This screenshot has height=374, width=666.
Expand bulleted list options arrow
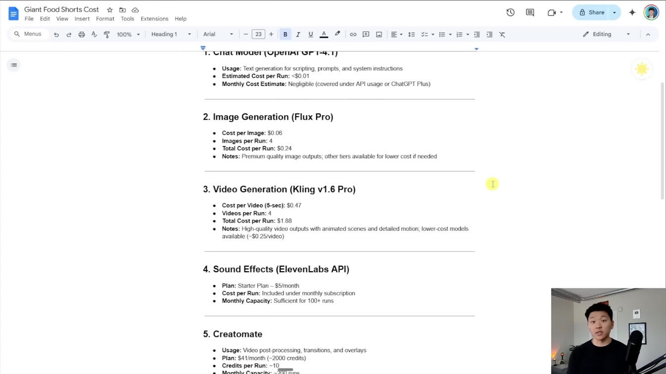[x=450, y=35]
